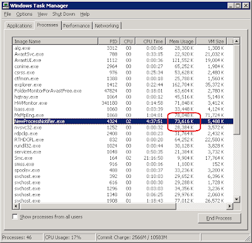
Task: Select svchost.exe with PID 392
Action: 123,176
